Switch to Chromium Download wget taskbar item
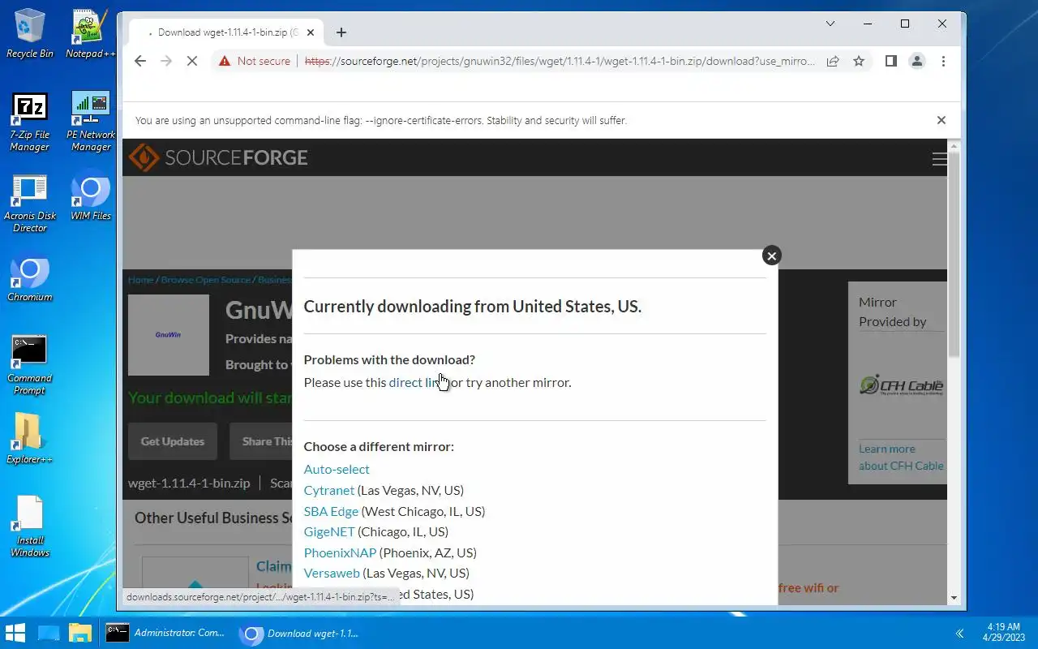1038x649 pixels. [x=301, y=633]
